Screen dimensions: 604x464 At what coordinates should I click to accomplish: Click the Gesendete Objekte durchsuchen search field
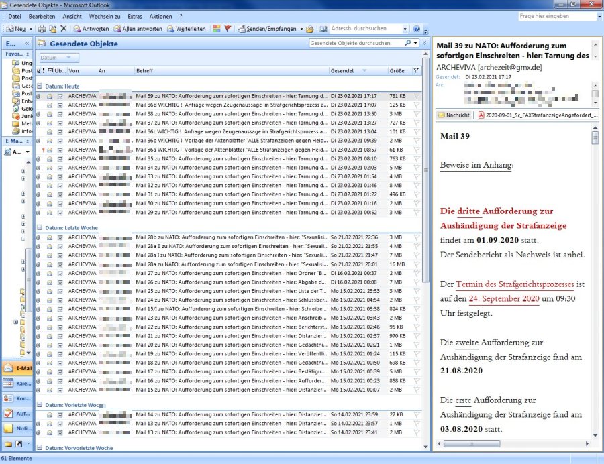[356, 43]
